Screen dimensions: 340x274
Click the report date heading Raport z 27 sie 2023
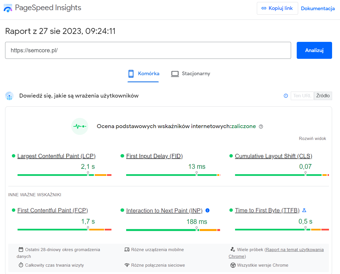(x=61, y=31)
